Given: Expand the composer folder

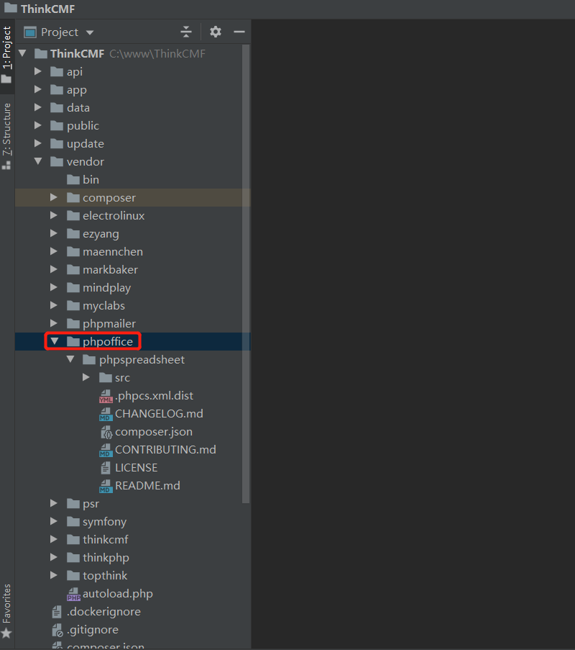Looking at the screenshot, I should [54, 197].
